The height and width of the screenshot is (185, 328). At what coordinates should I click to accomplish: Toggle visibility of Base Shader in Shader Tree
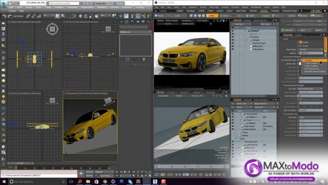pos(233,126)
